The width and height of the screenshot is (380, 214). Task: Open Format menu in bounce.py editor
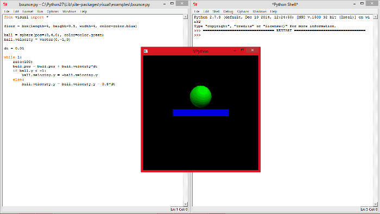[28, 11]
